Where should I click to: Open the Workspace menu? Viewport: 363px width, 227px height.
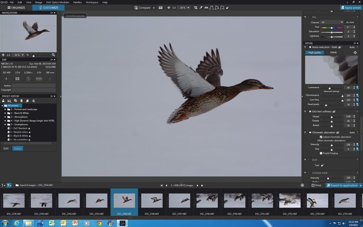[x=92, y=2]
